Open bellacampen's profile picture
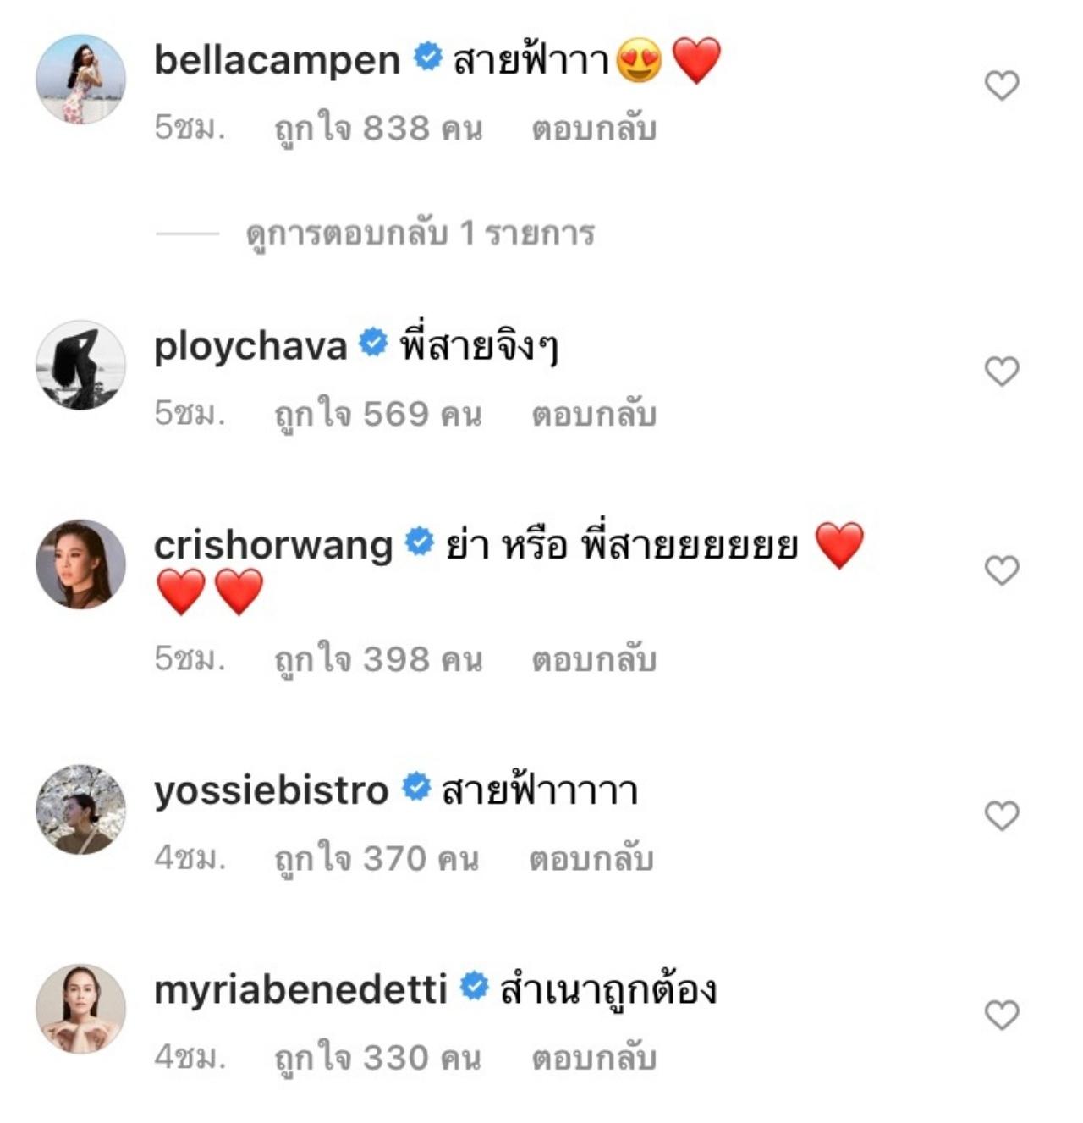Viewport: 1083px width, 1123px height. click(80, 80)
